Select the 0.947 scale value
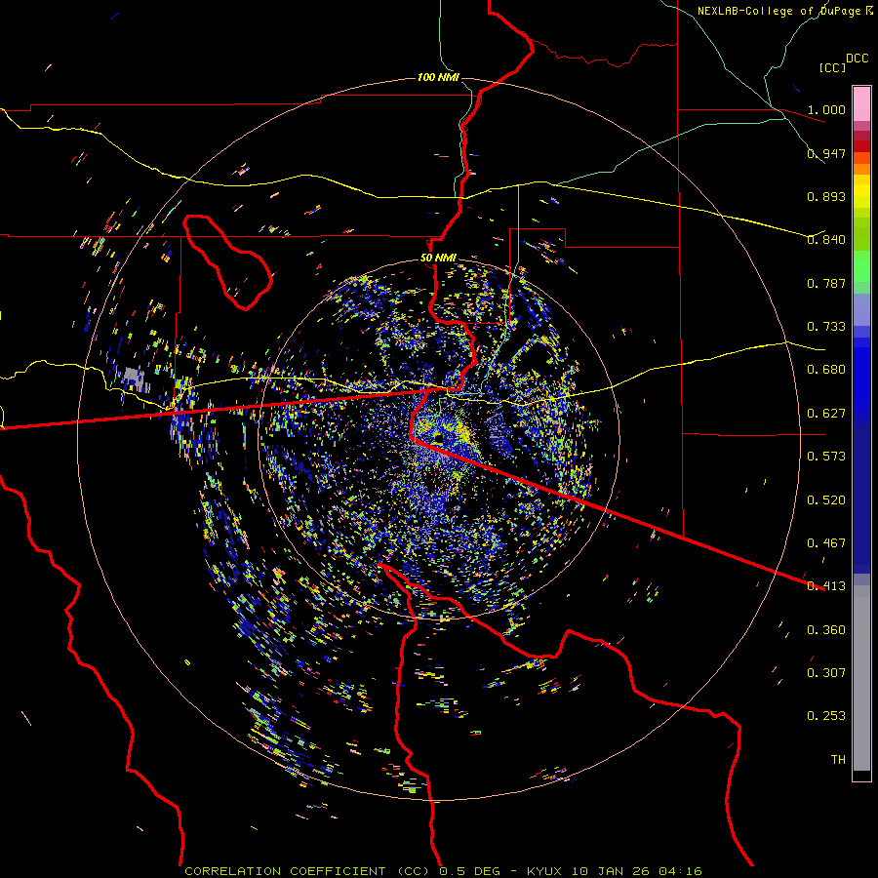 point(826,153)
